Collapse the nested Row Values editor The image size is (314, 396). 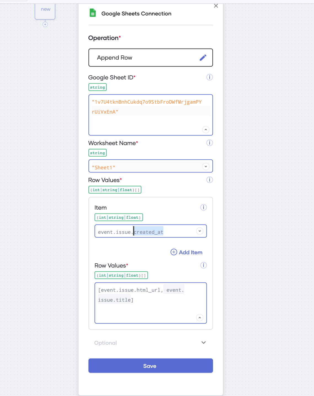[200, 318]
